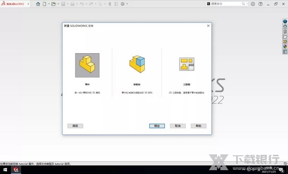Open the Design Library task pane tab
The width and height of the screenshot is (288, 174).
click(285, 31)
